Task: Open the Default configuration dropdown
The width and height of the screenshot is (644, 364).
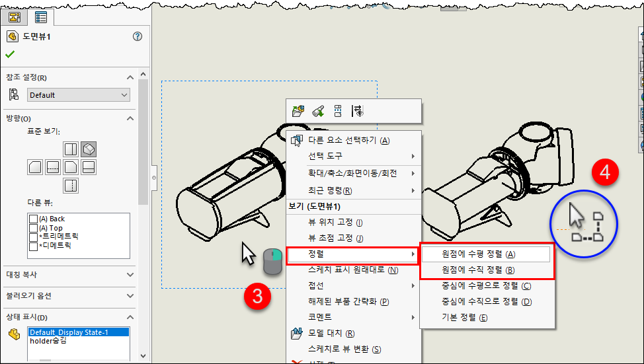Action: 79,94
